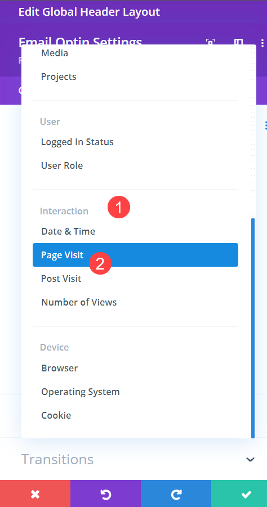The width and height of the screenshot is (267, 507).
Task: Click the redo arrow button
Action: (176, 493)
